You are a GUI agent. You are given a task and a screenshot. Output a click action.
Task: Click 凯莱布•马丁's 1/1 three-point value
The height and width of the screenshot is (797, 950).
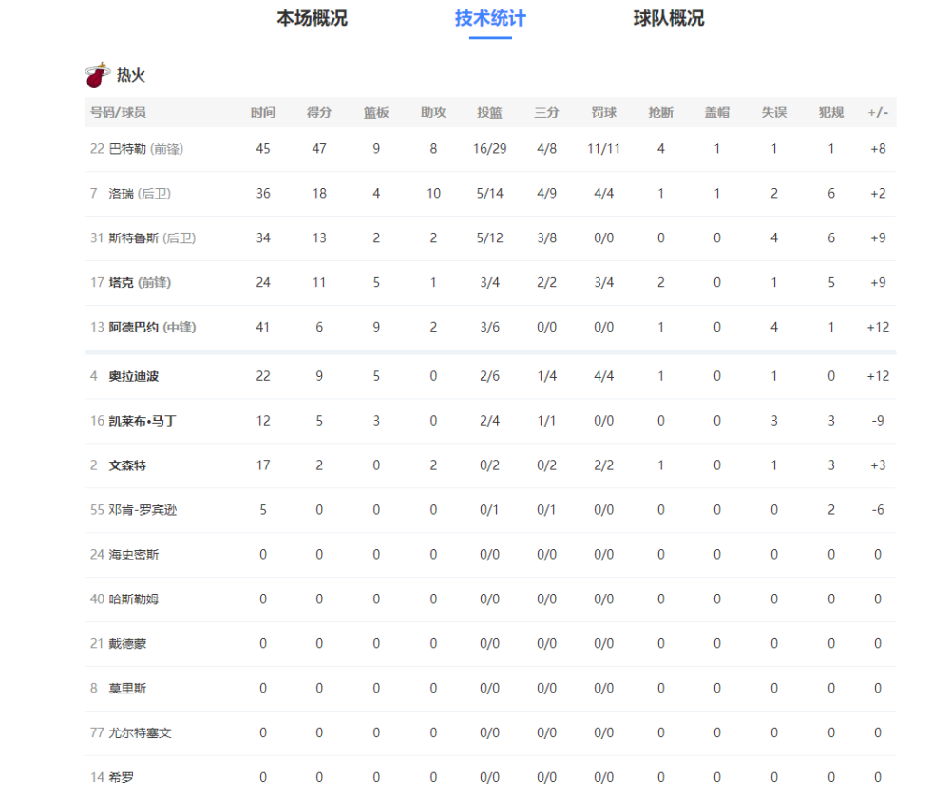click(546, 421)
